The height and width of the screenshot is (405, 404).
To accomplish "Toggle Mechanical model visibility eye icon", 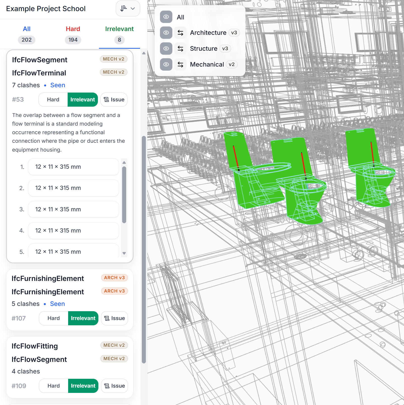I will click(166, 65).
